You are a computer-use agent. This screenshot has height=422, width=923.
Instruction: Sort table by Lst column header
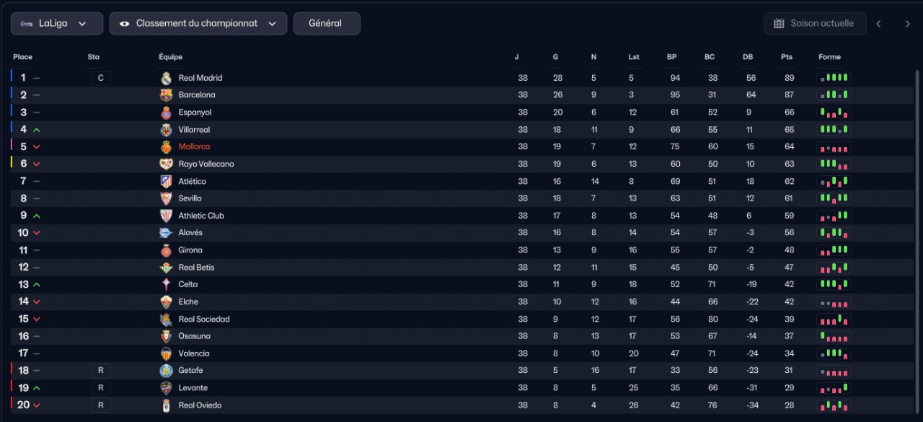(x=634, y=57)
